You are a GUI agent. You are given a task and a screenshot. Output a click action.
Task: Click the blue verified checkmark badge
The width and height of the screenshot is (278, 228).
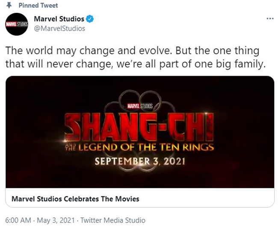pos(90,19)
